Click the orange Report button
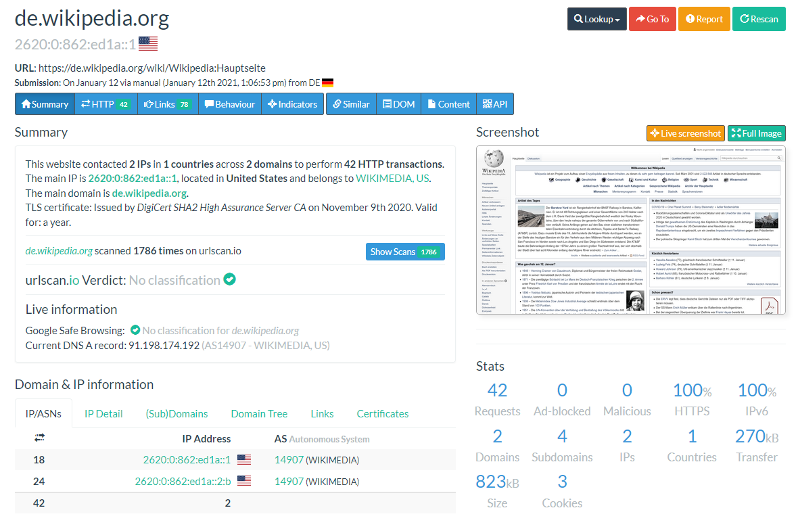 click(704, 19)
